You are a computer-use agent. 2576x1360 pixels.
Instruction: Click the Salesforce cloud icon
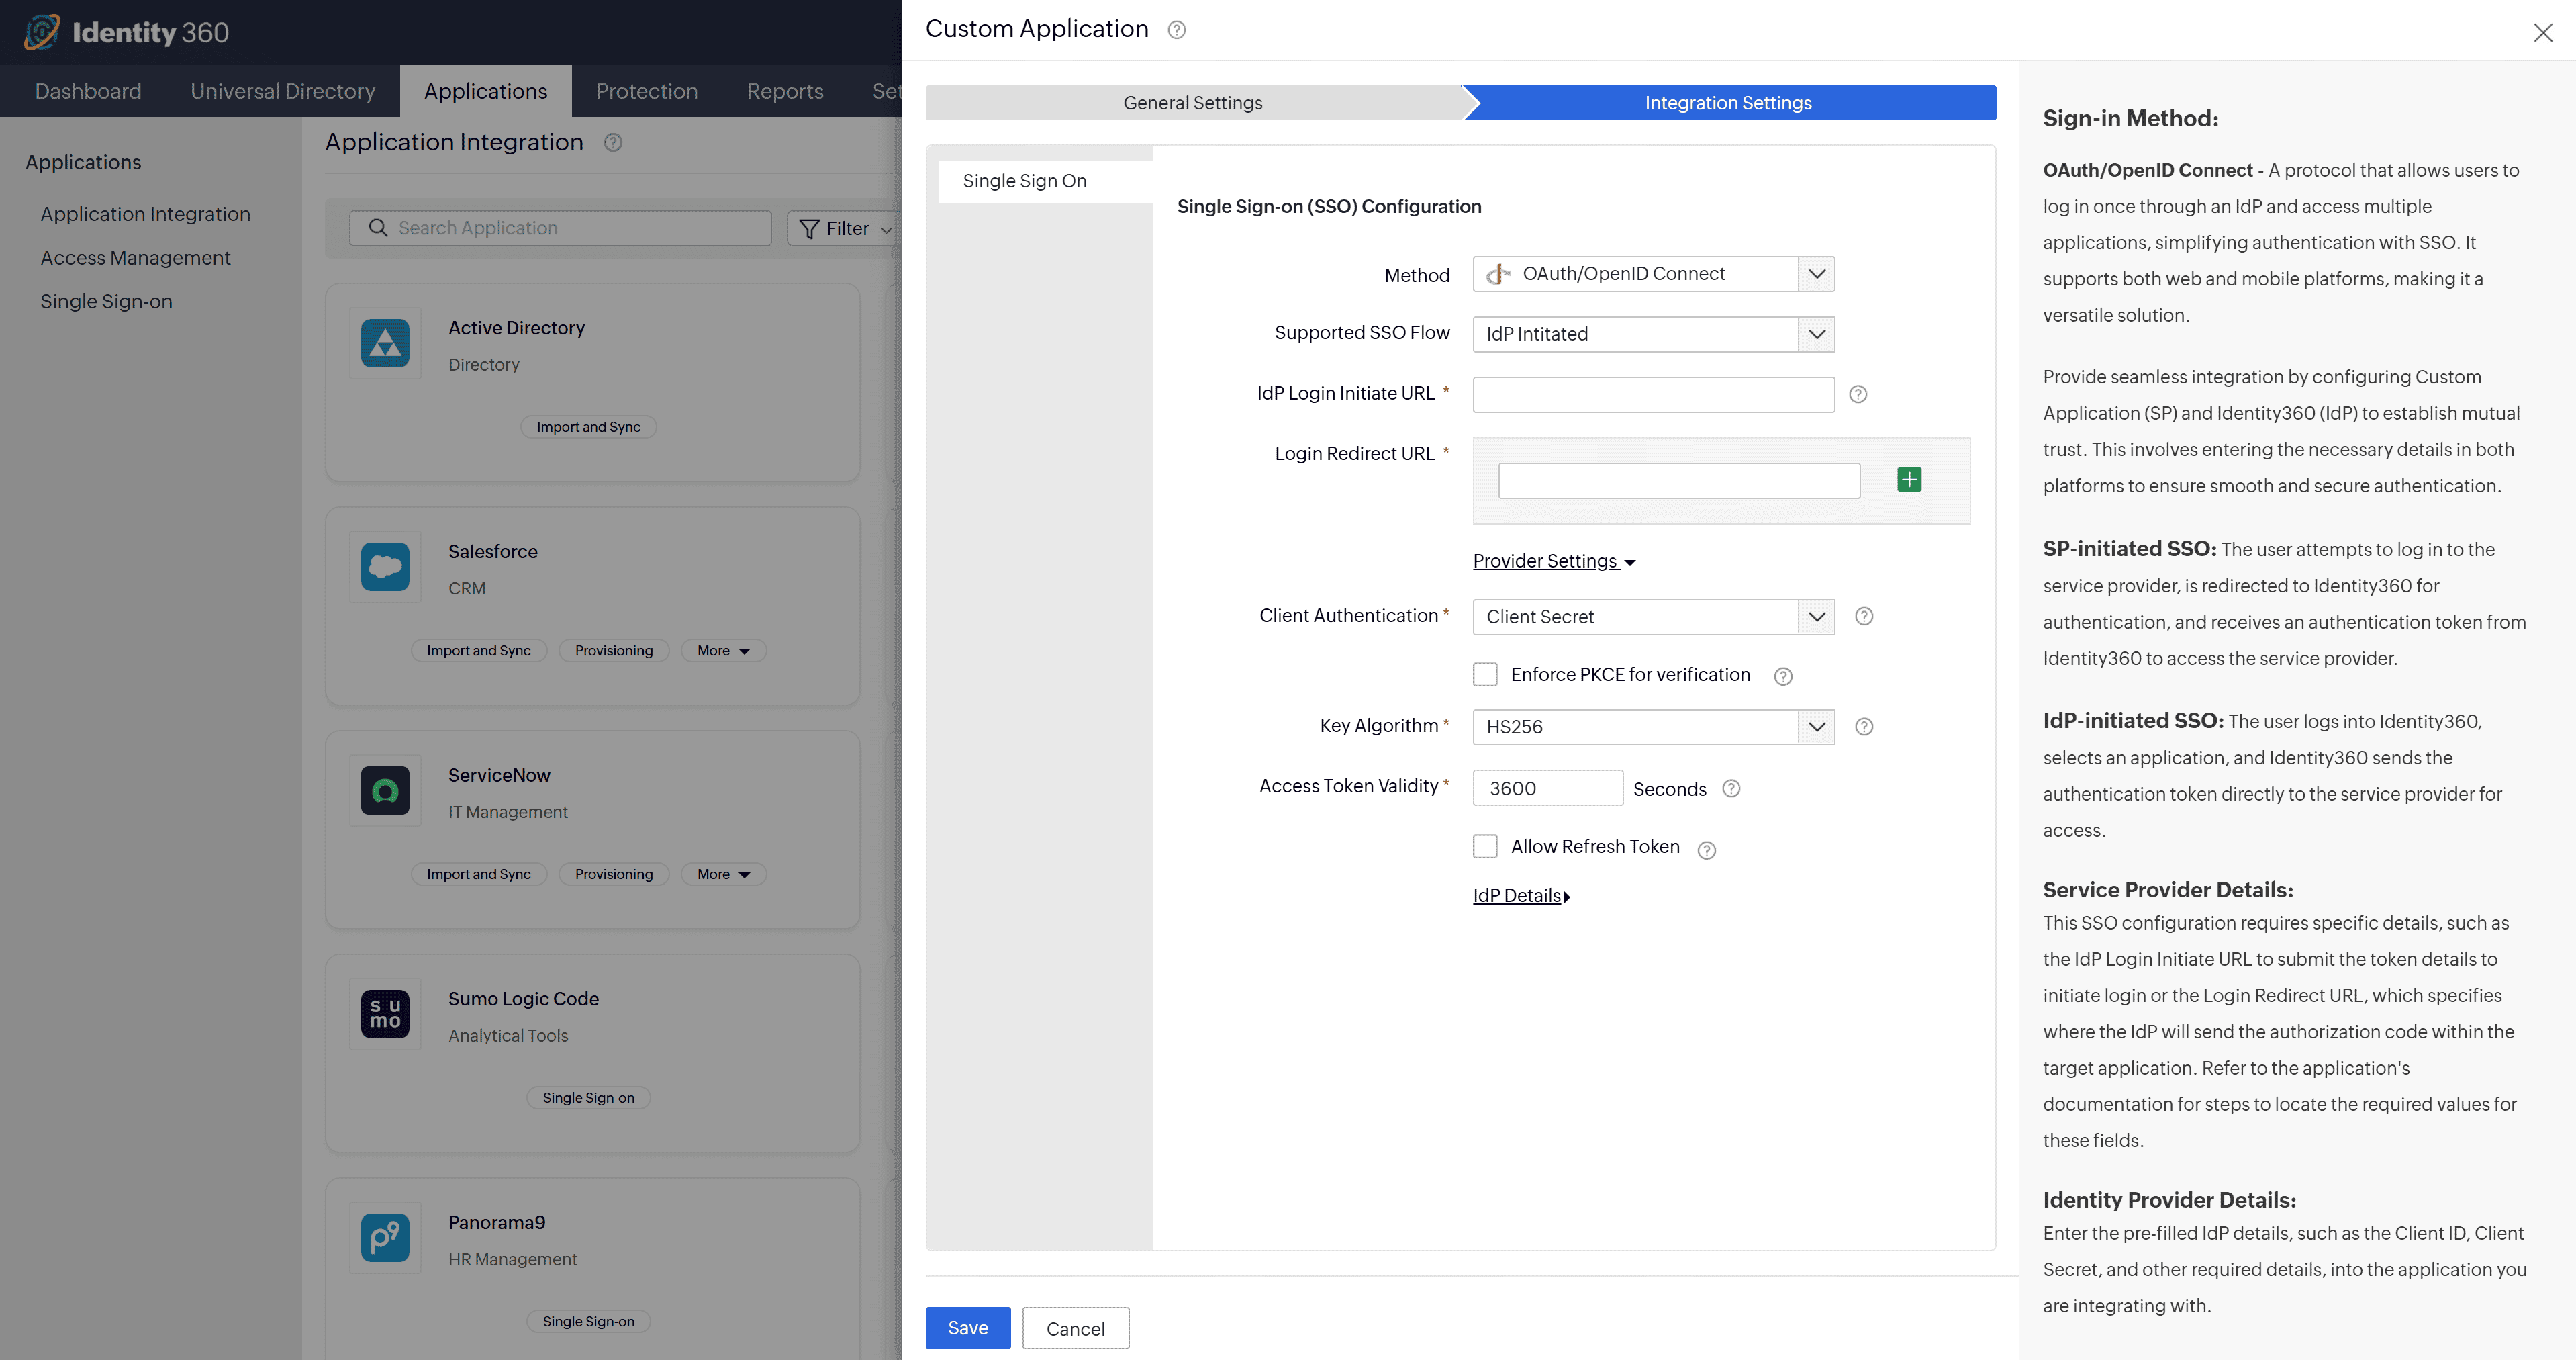pos(385,566)
